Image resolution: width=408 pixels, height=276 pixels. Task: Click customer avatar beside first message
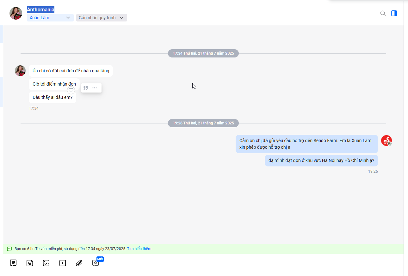click(20, 71)
